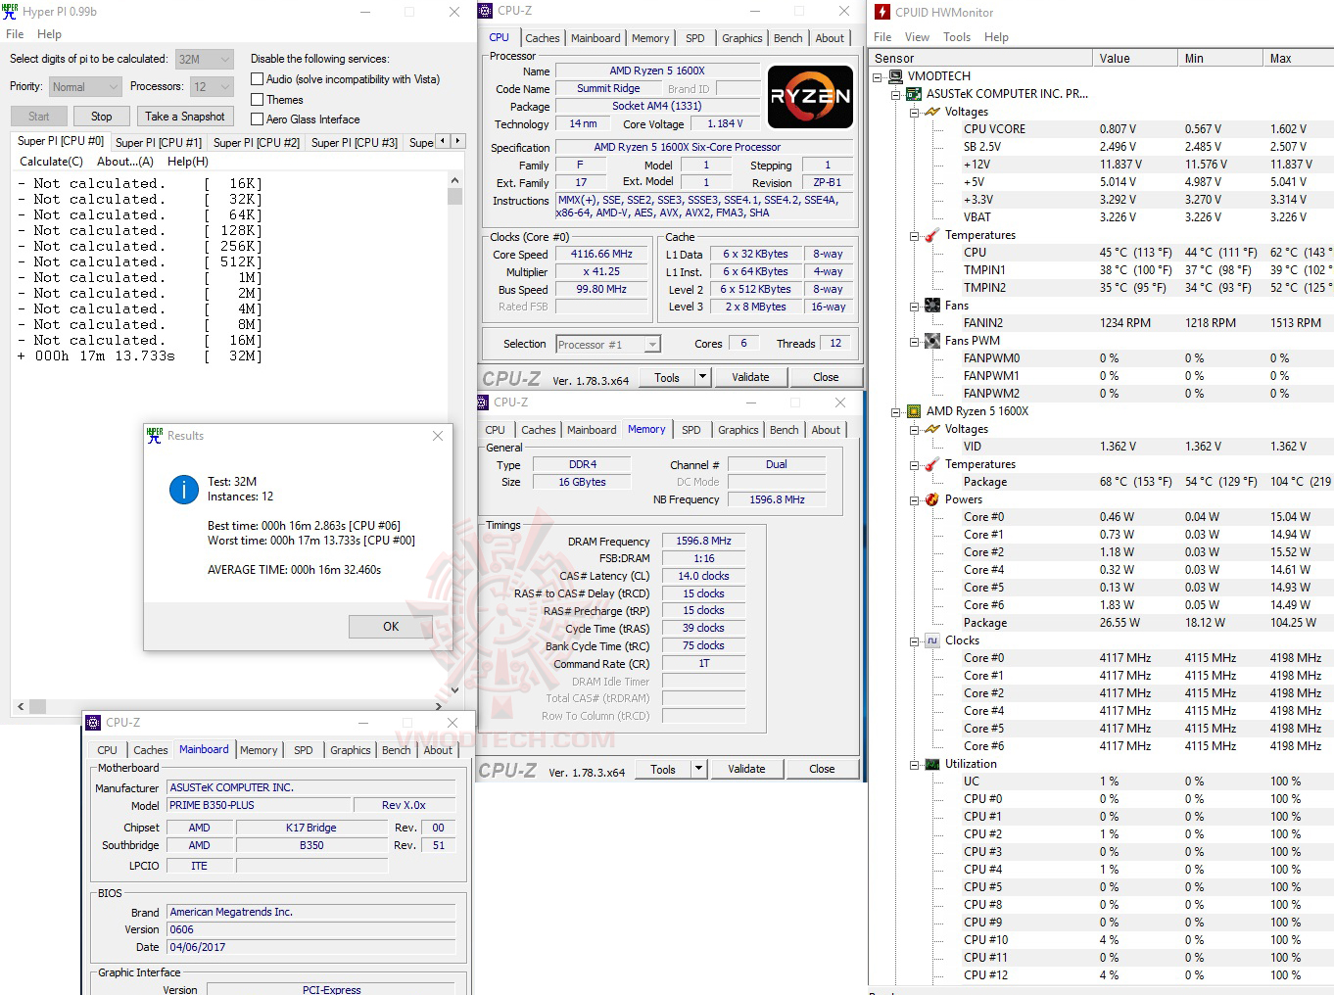This screenshot has height=995, width=1334.
Task: Switch to the SPD tab in CPU-Z
Action: tap(695, 38)
